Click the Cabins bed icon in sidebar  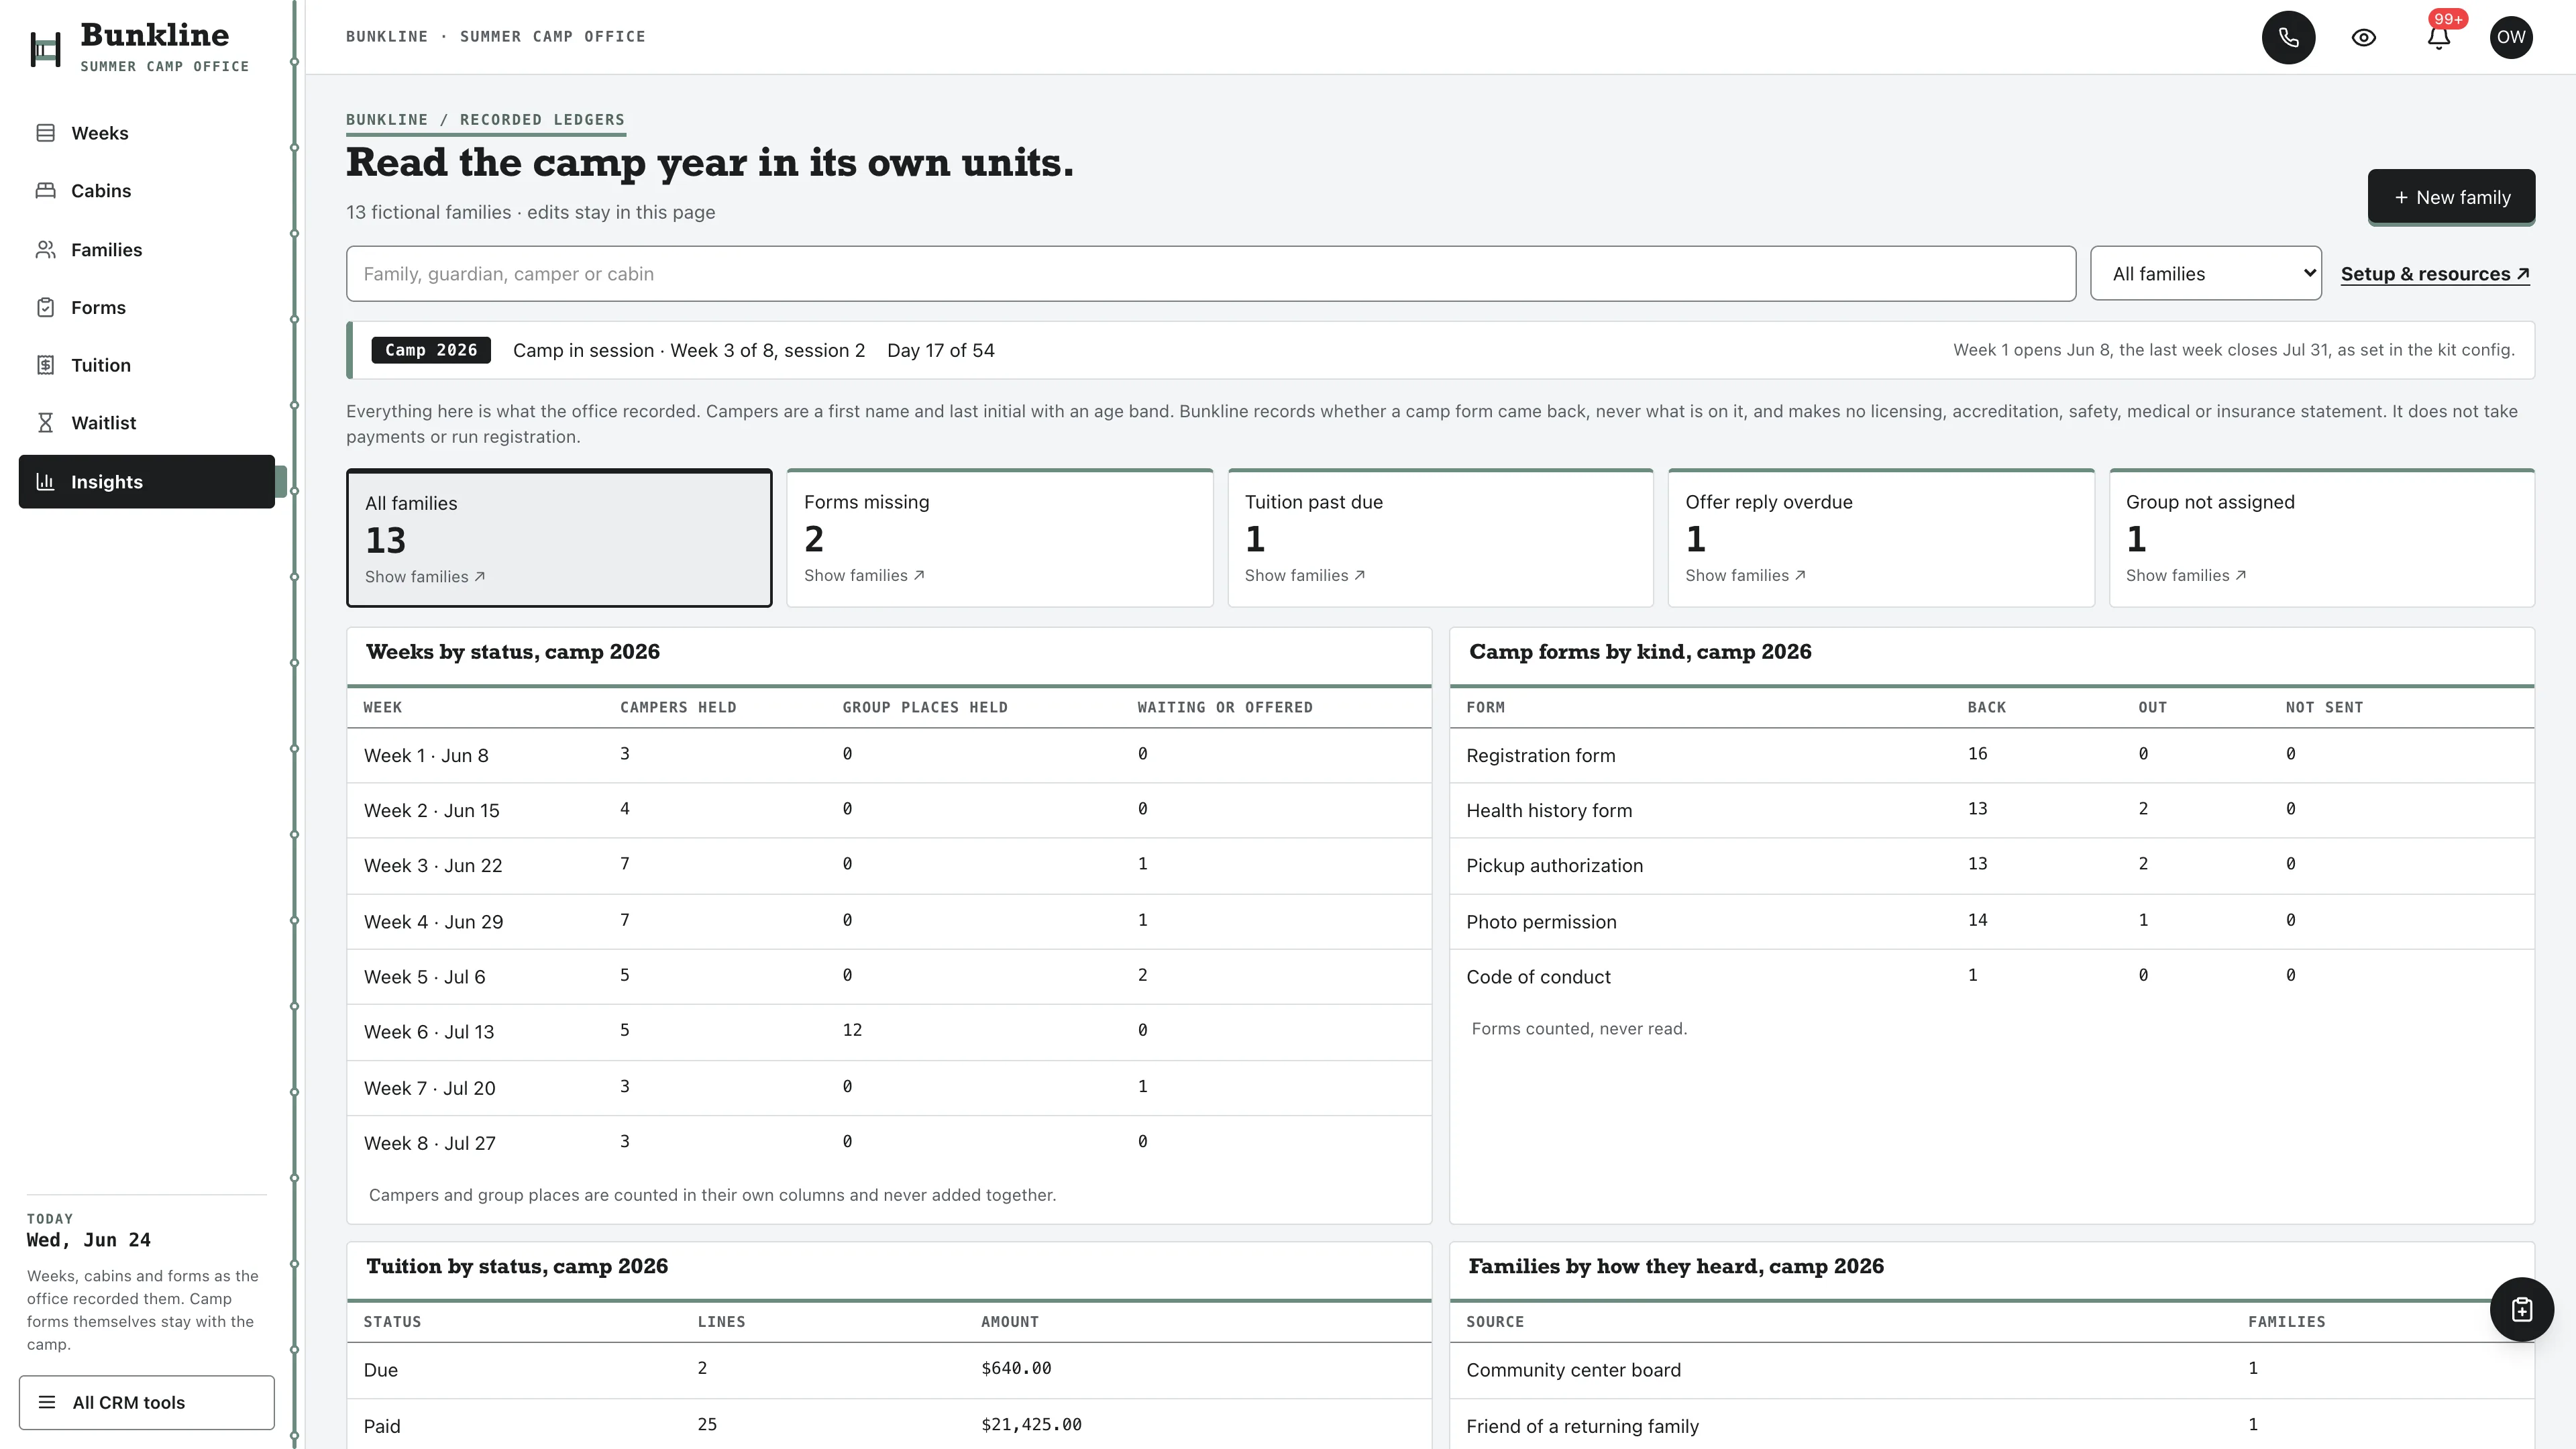point(46,190)
